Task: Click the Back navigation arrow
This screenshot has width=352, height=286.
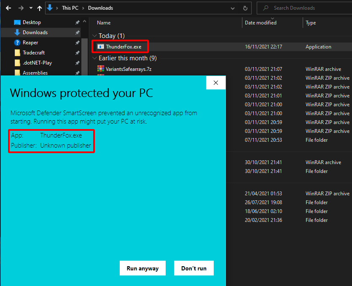Action: tap(8, 8)
